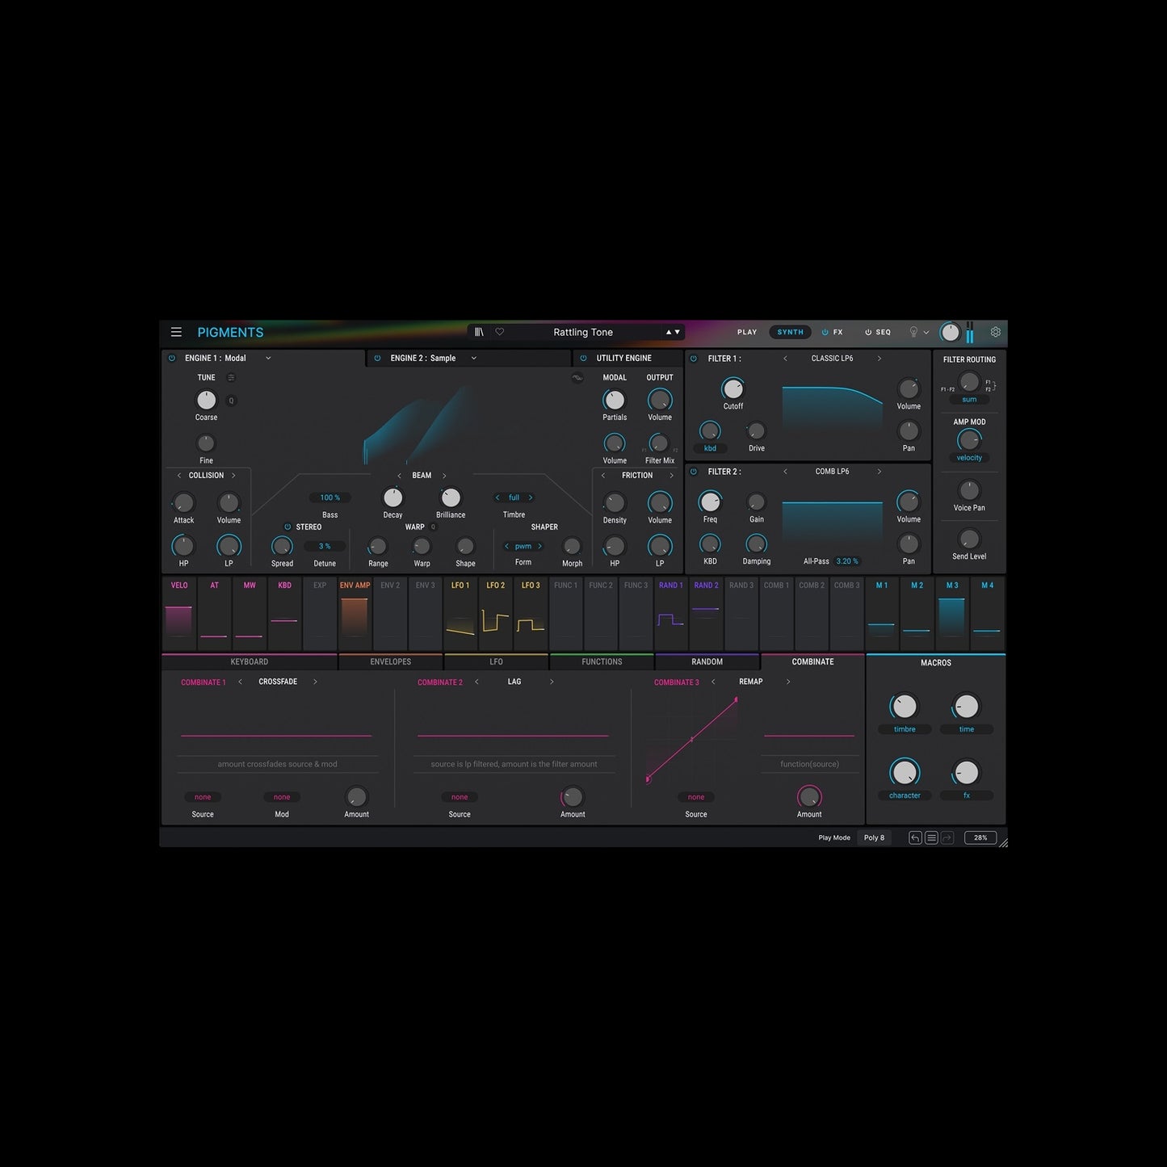Toggle the SEQ power switch
This screenshot has width=1167, height=1167.
coord(868,332)
